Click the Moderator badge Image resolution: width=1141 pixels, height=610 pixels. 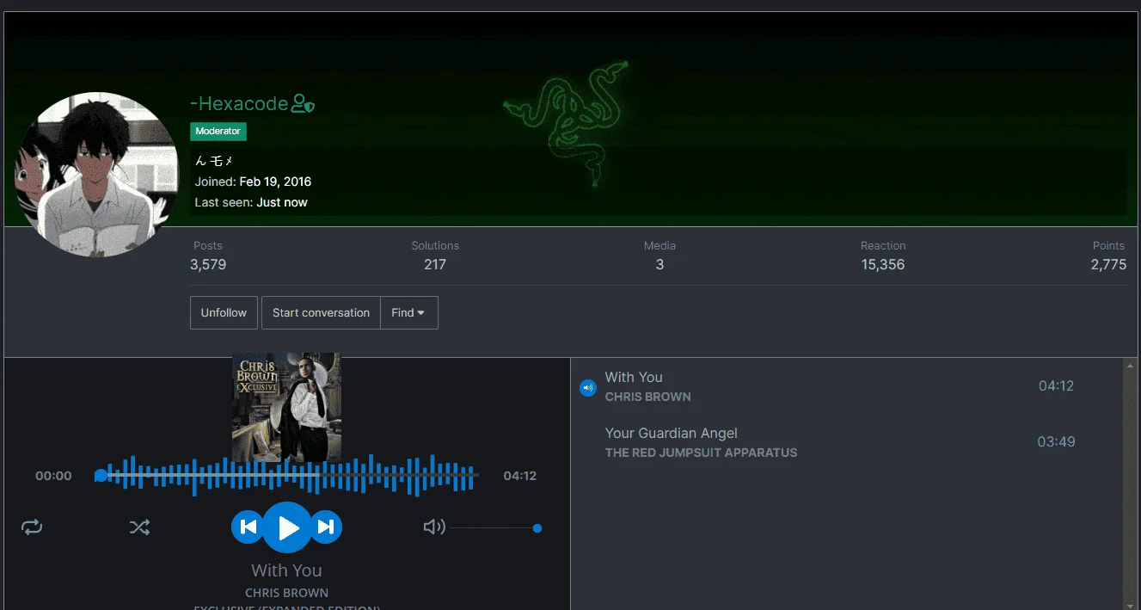coord(218,132)
